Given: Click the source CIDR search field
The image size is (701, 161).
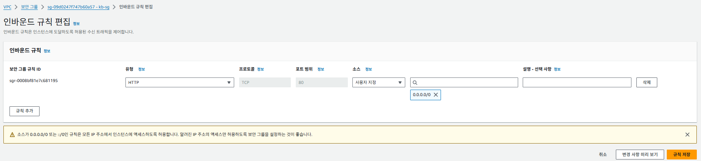Looking at the screenshot, I should click(x=464, y=82).
